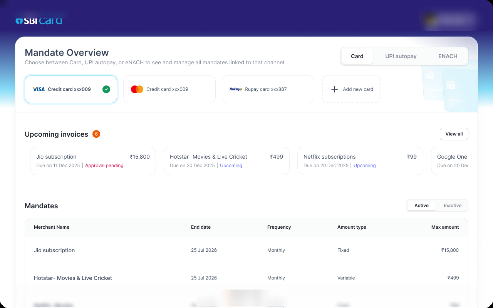
Task: Click ₹99 on Netflix invoice card
Action: click(x=412, y=157)
